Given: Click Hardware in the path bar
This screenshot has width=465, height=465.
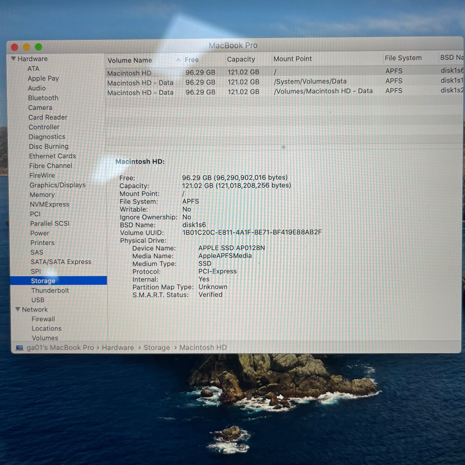Looking at the screenshot, I should click(118, 348).
